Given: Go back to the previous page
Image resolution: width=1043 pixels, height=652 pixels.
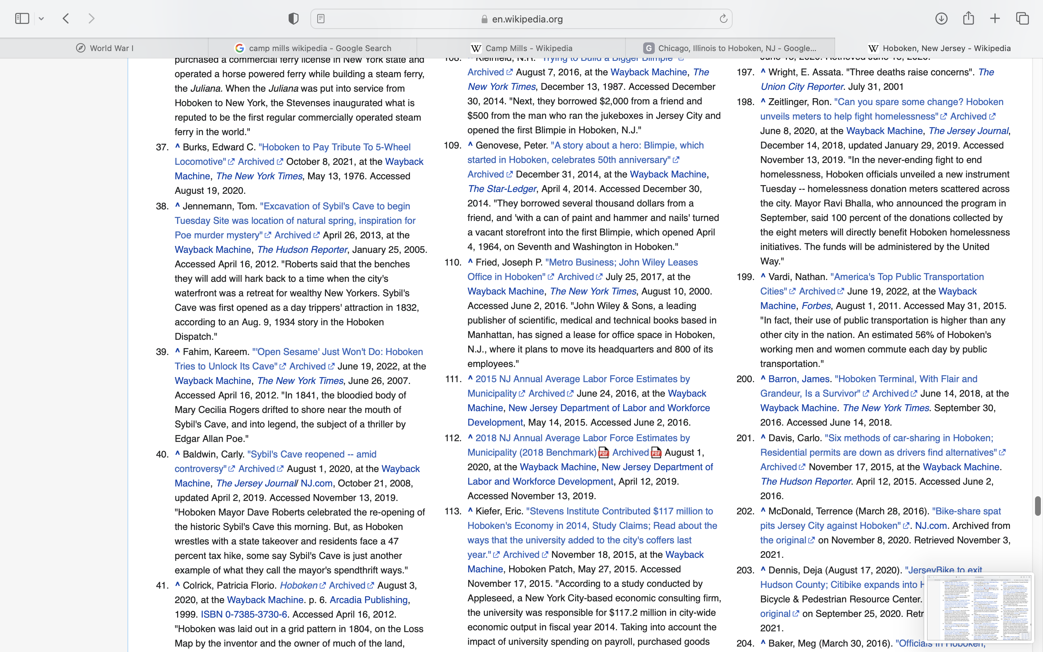Looking at the screenshot, I should pos(66,18).
